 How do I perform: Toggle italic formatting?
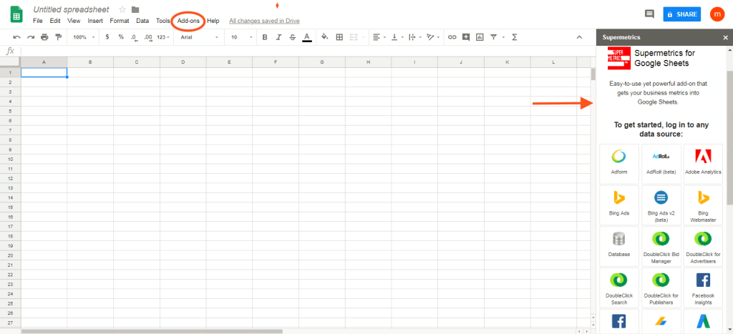tap(278, 37)
